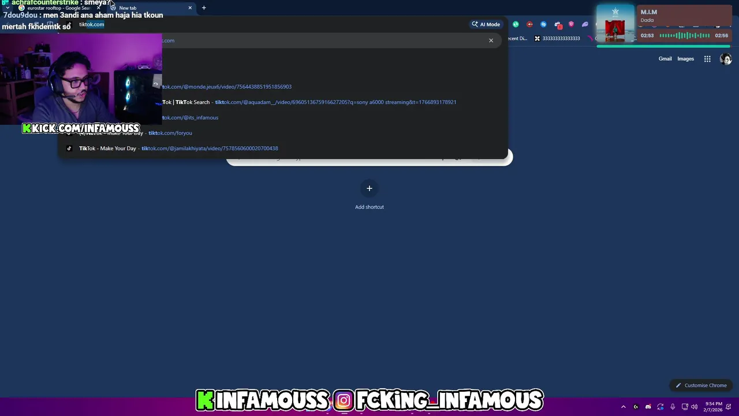Open tab search dropdown arrow
Image resolution: width=739 pixels, height=416 pixels.
click(7, 8)
